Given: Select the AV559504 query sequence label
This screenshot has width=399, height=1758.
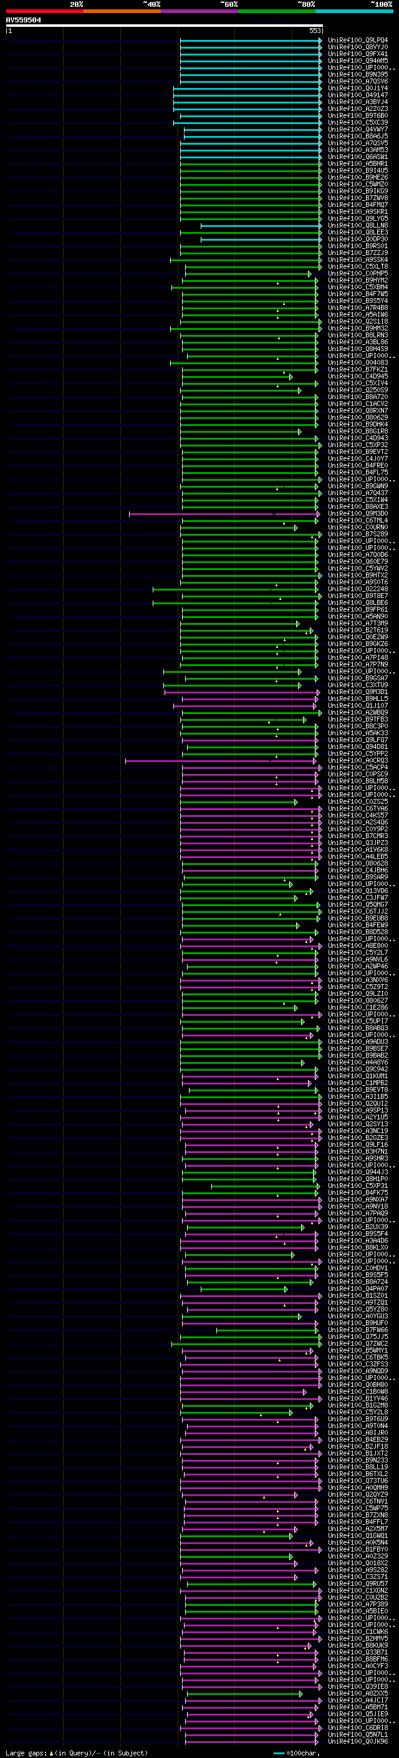Looking at the screenshot, I should (23, 21).
